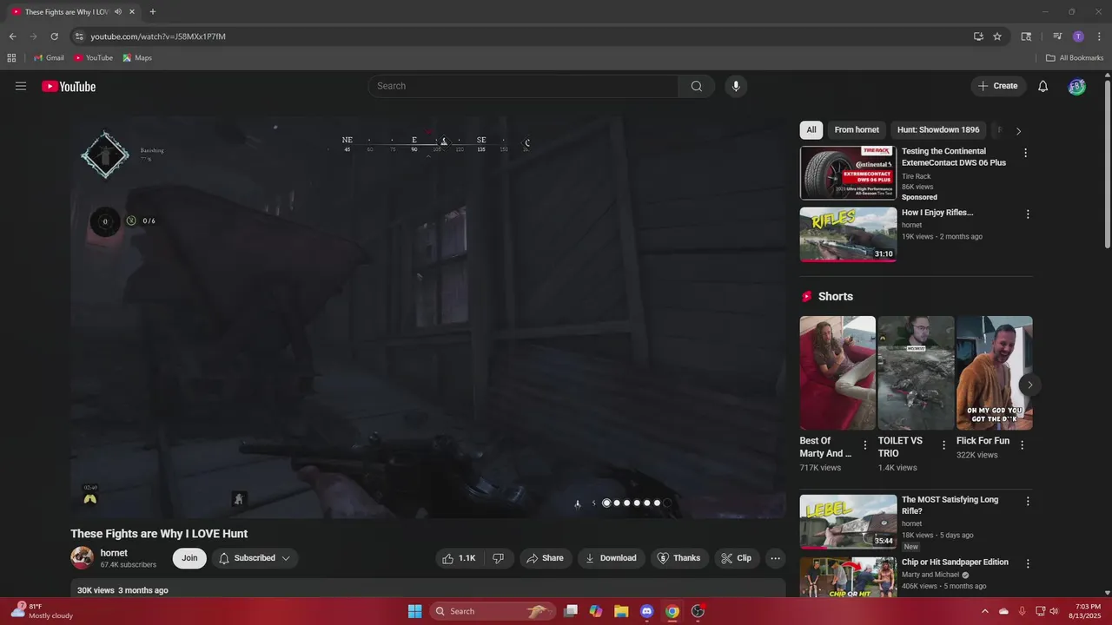Open Flick For Fun short

995,372
